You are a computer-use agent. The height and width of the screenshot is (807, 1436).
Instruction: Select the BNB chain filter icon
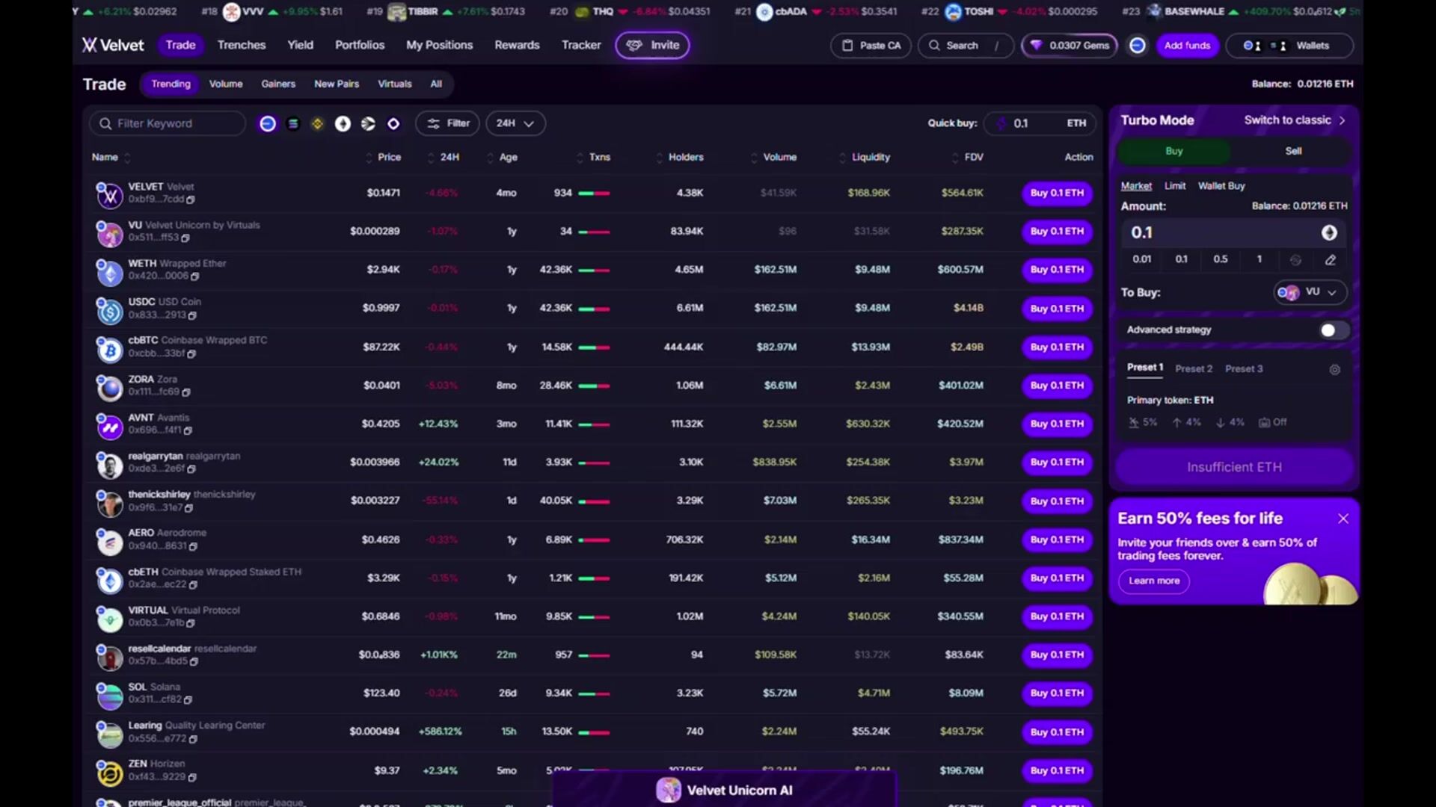(x=318, y=124)
